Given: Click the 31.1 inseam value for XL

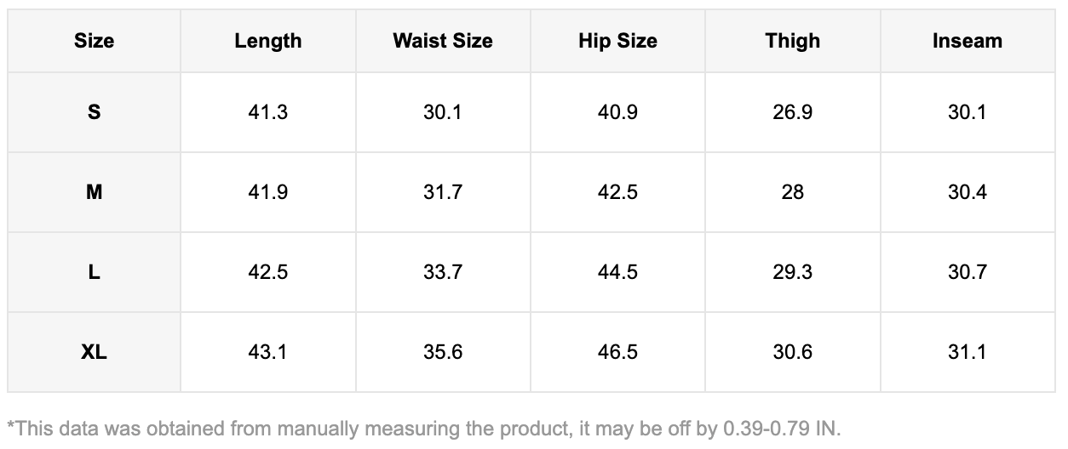Looking at the screenshot, I should [967, 352].
